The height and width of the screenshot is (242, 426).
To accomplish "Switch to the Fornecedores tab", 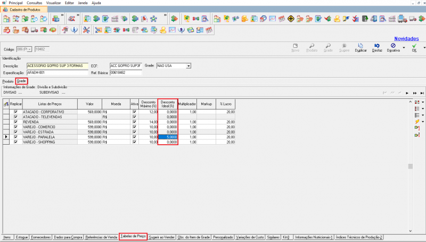I will tap(41, 237).
